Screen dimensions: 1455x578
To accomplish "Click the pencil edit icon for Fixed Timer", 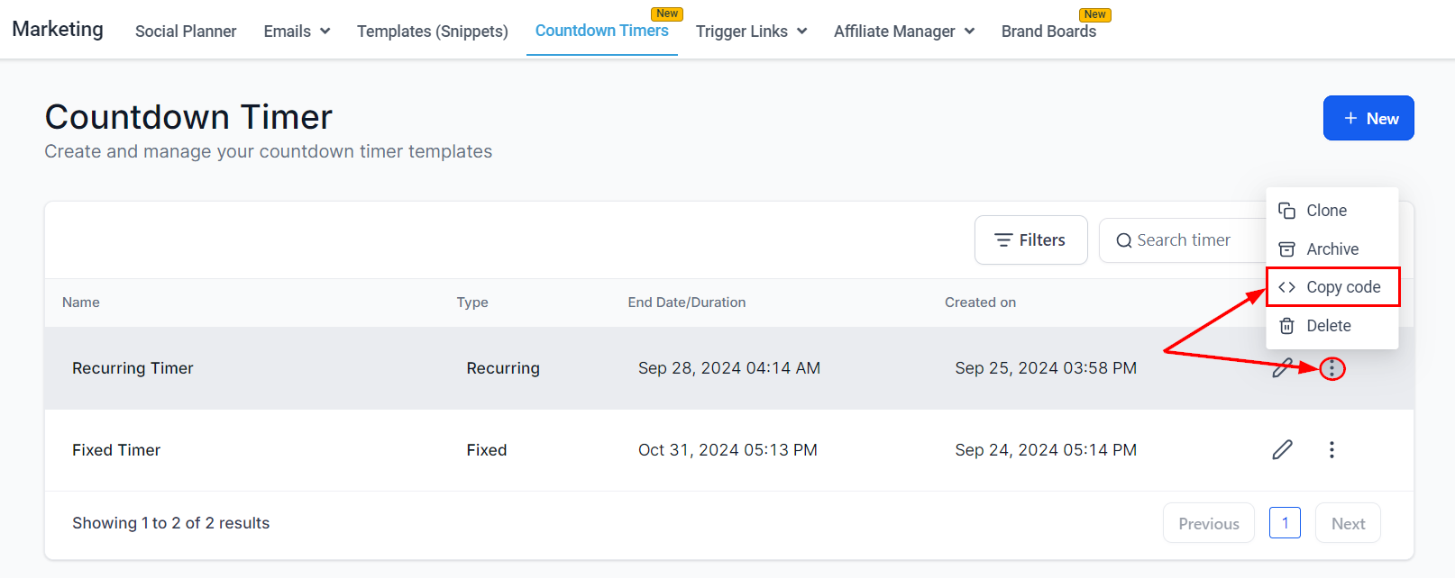I will click(1282, 449).
